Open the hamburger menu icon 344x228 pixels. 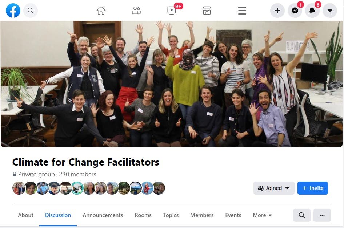tap(242, 11)
